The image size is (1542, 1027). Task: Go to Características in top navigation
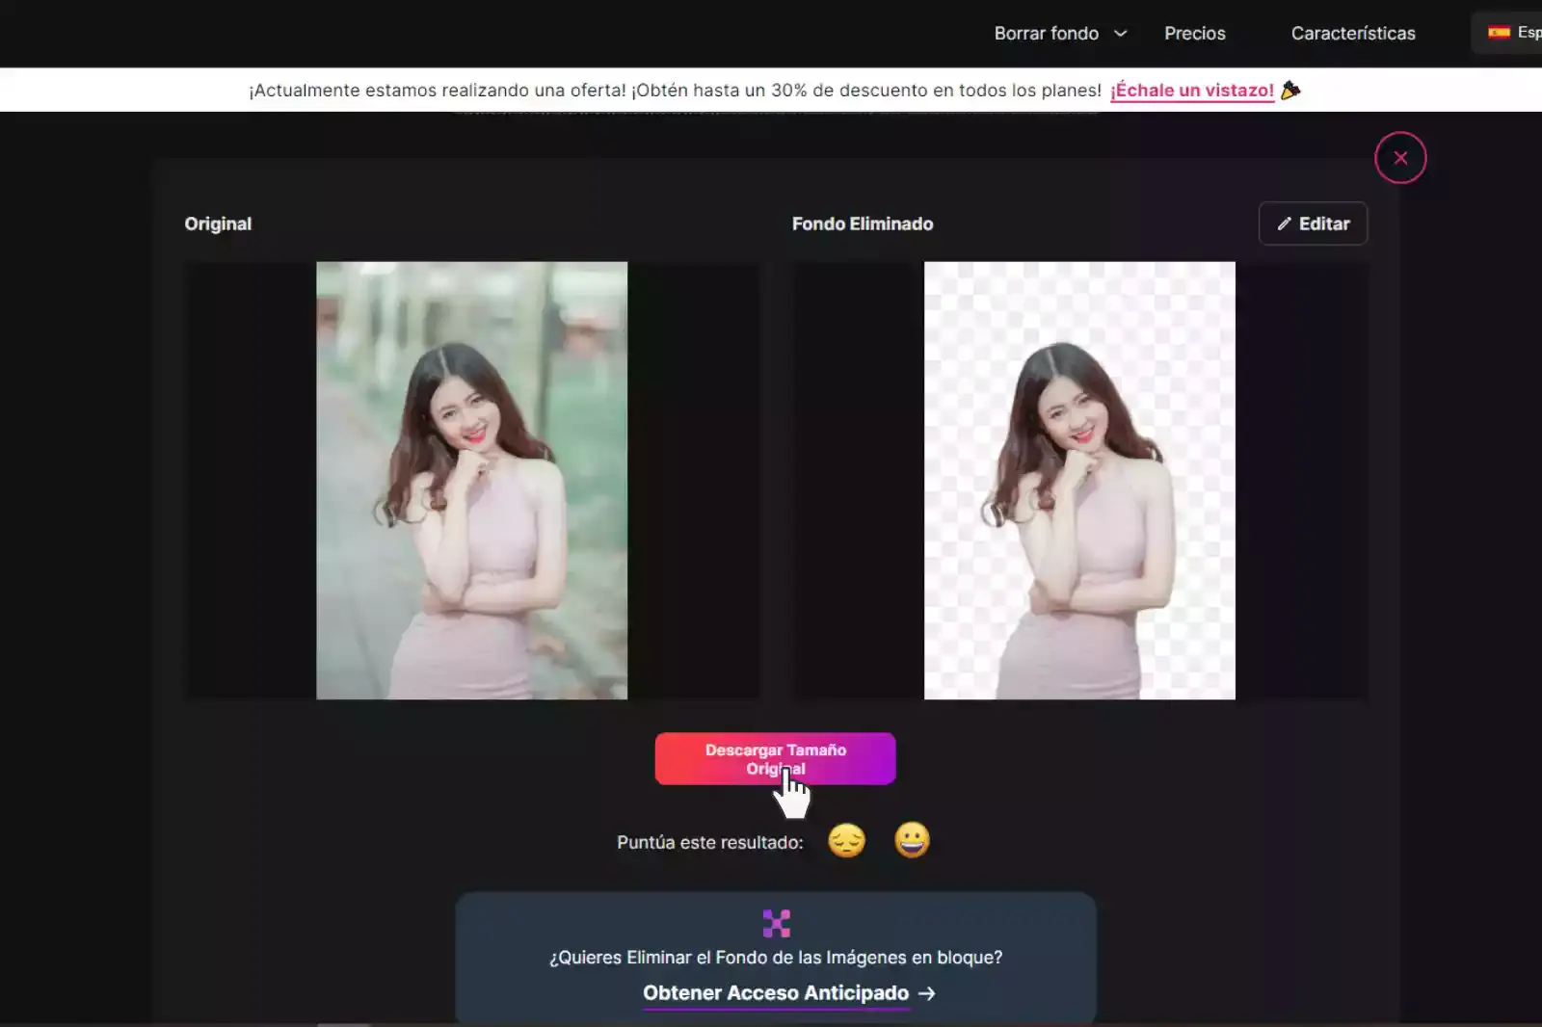tap(1353, 33)
